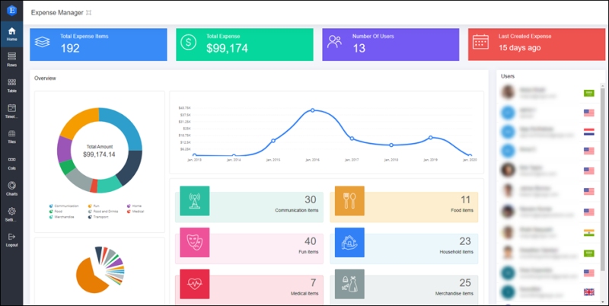
Task: Switch to the Cols view in sidebar
Action: [11, 163]
